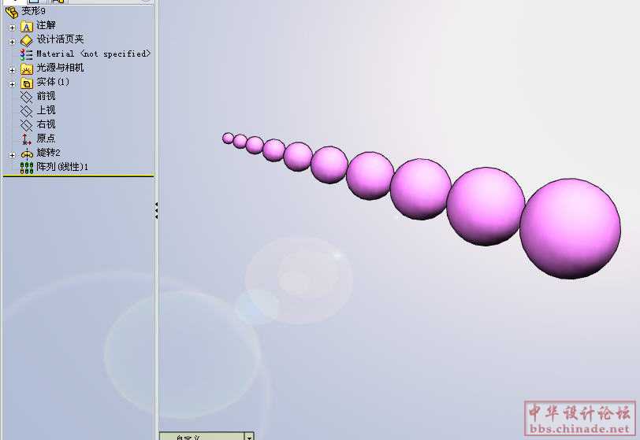This screenshot has width=640, height=440.
Task: Select the 前视 plane label
Action: point(46,96)
